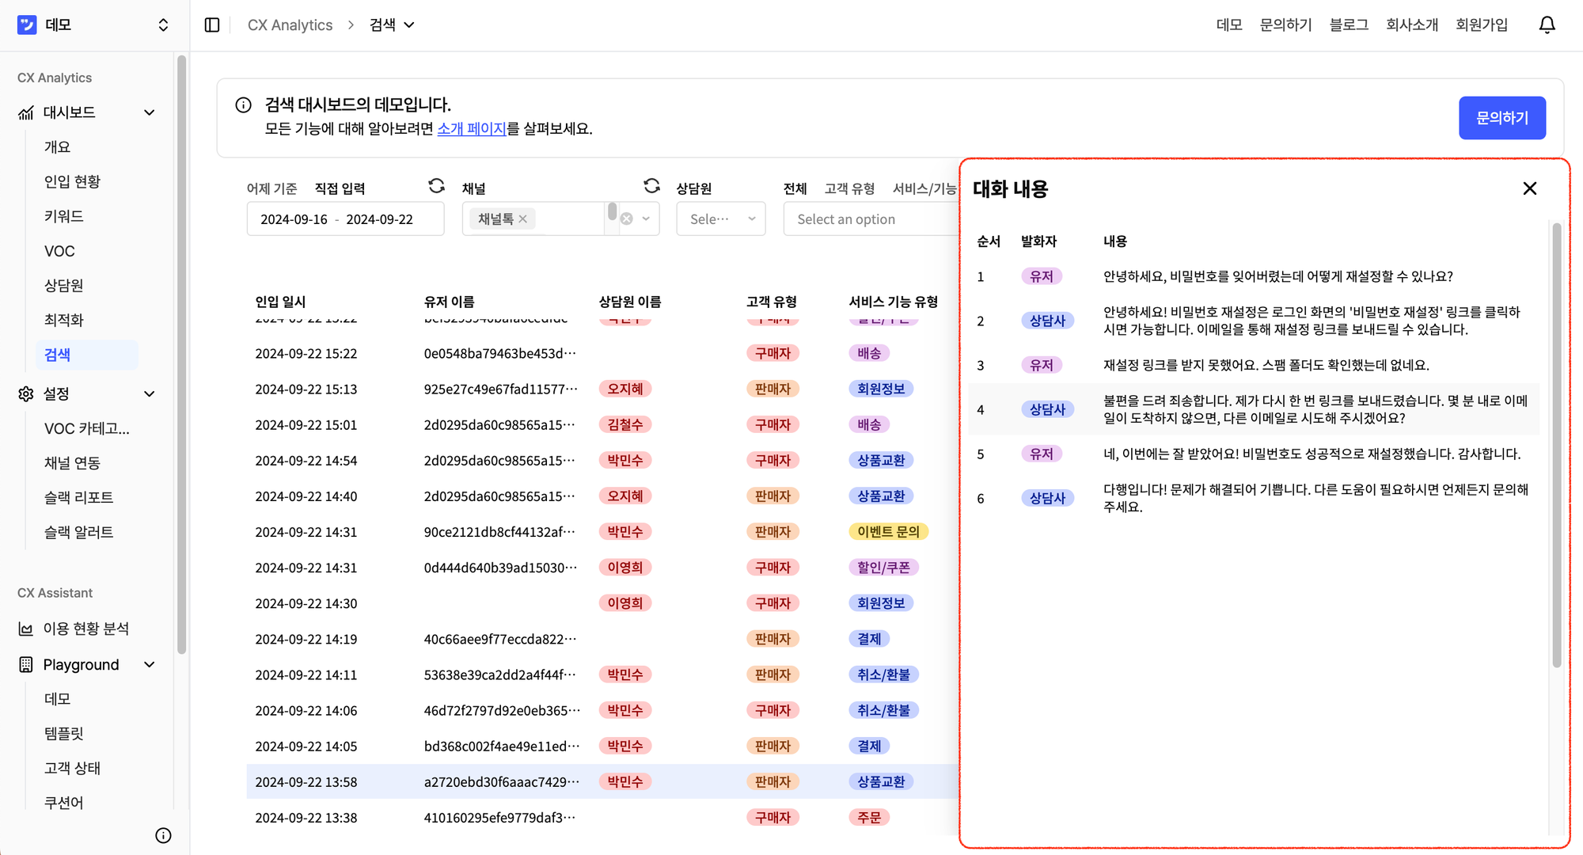The width and height of the screenshot is (1583, 855).
Task: Collapse the 대시보드 sidebar section
Action: [x=149, y=112]
